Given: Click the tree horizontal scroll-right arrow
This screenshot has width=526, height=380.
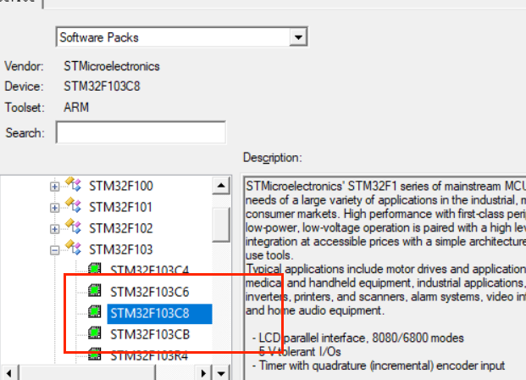Looking at the screenshot, I should pyautogui.click(x=203, y=373).
